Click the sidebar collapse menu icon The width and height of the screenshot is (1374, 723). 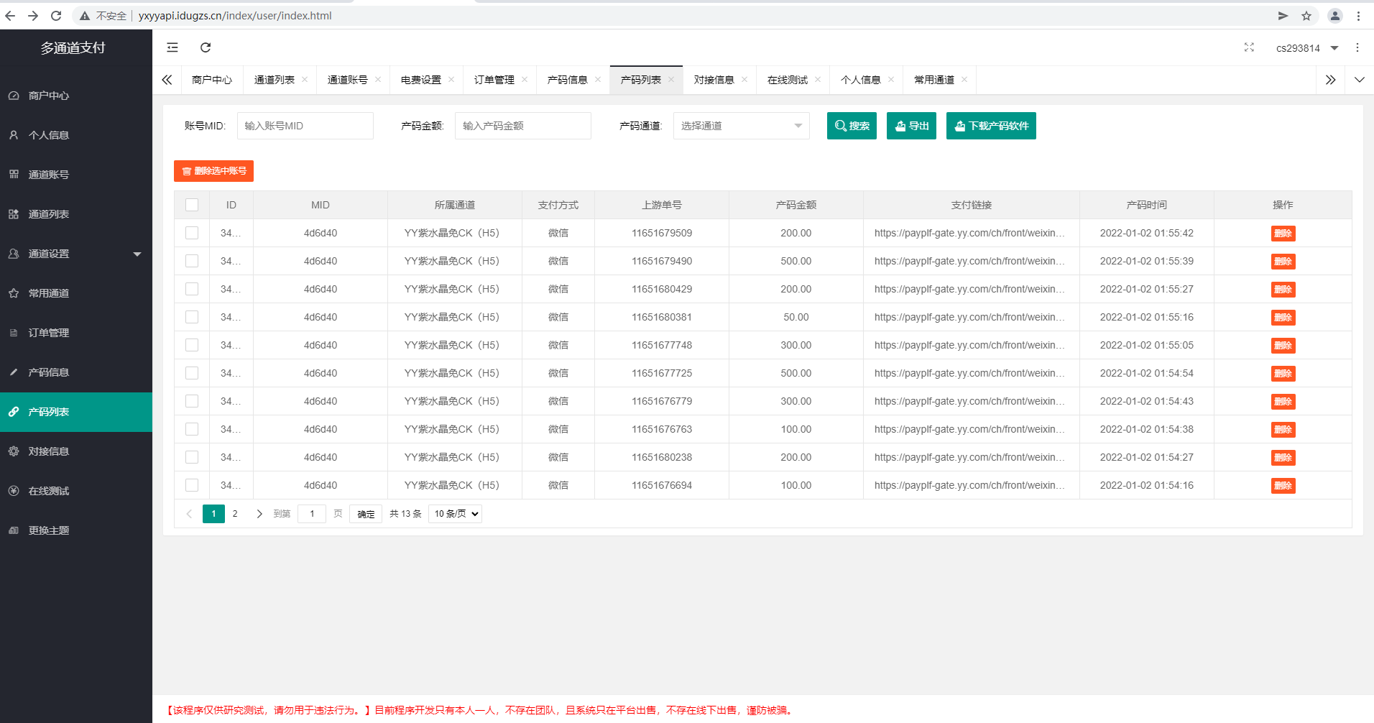tap(172, 47)
